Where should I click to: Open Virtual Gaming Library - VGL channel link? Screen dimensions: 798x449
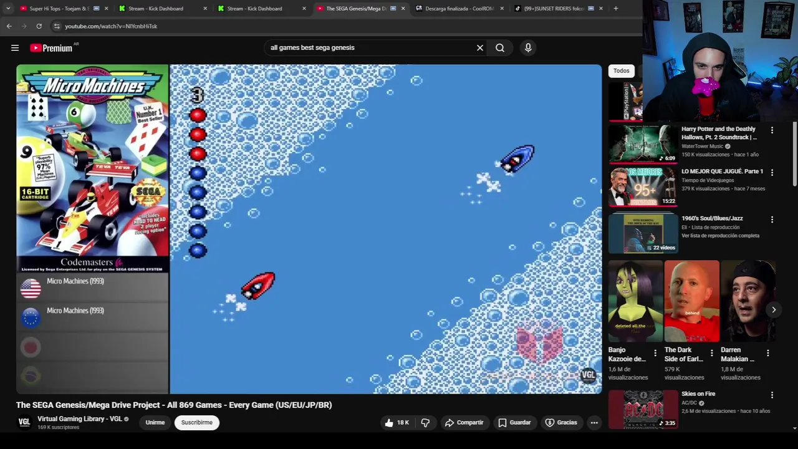[x=79, y=418]
